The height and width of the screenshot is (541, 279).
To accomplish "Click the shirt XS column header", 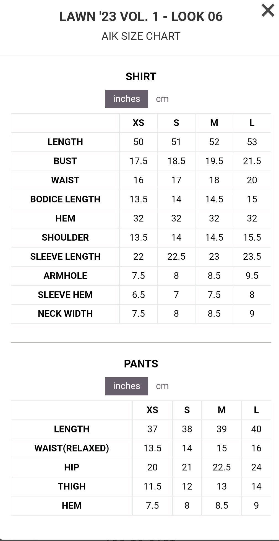I will pyautogui.click(x=138, y=123).
